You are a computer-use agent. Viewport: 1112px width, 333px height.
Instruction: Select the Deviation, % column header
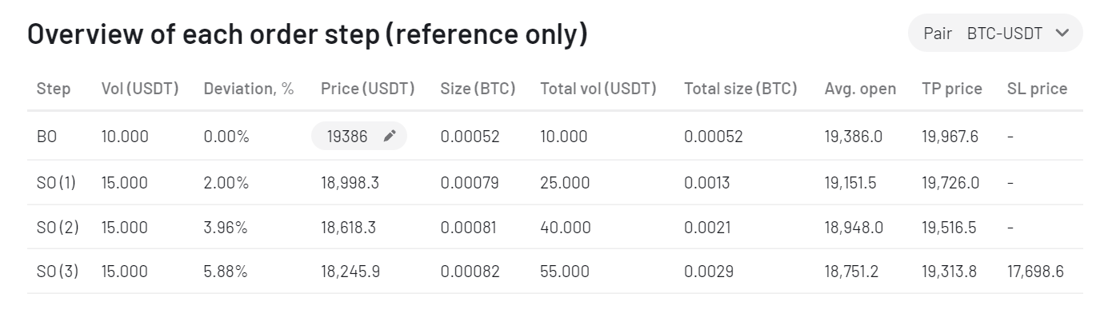pos(249,89)
